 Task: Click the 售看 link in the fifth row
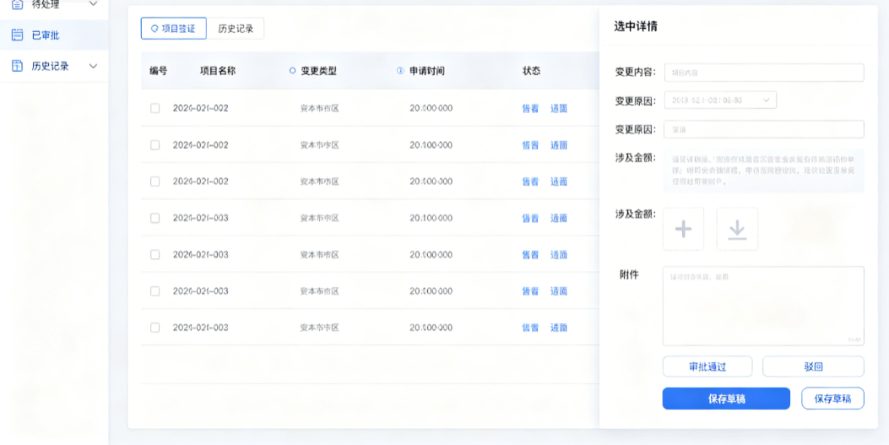[530, 254]
